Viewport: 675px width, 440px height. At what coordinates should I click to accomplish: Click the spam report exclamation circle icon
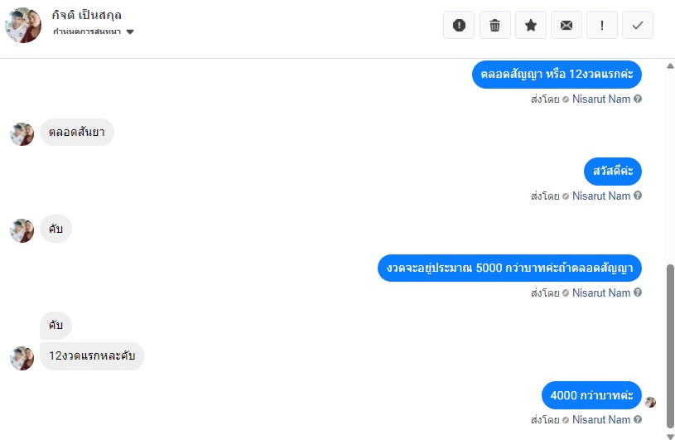[x=459, y=26]
